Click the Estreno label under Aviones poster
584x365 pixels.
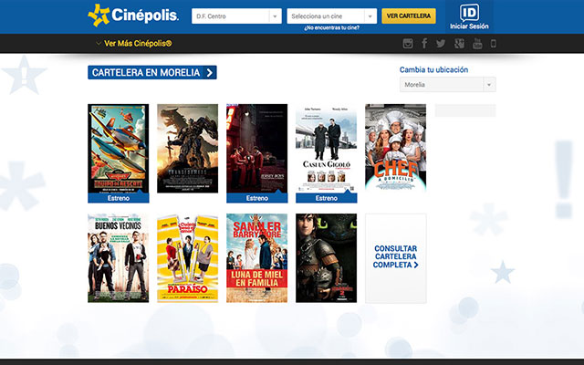[x=119, y=198]
